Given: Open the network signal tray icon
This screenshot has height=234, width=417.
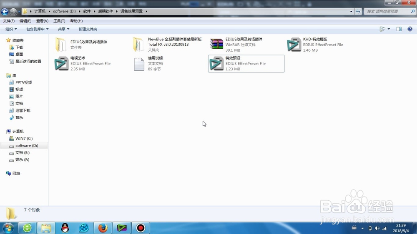Looking at the screenshot, I should tap(384, 228).
